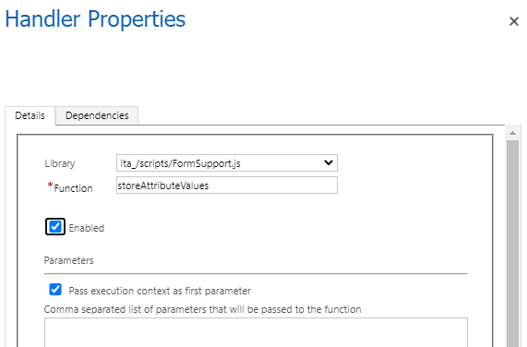
Task: Click the storeAttributeValues Function field
Action: click(x=227, y=185)
